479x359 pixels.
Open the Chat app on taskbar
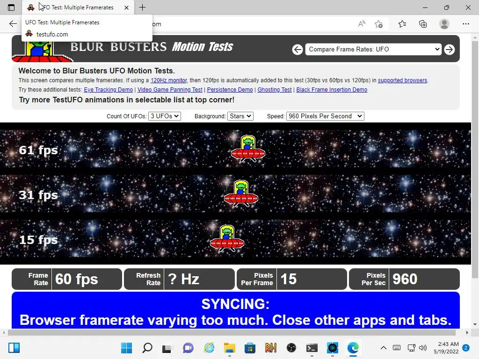pyautogui.click(x=188, y=348)
